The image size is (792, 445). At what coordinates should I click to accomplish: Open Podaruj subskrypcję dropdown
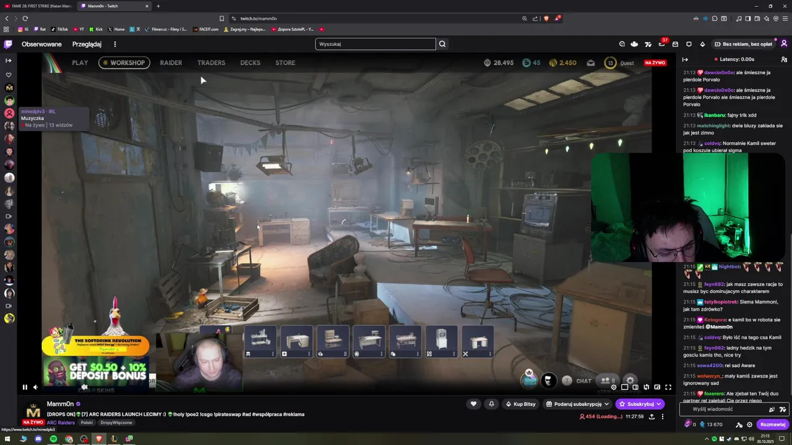click(x=578, y=404)
